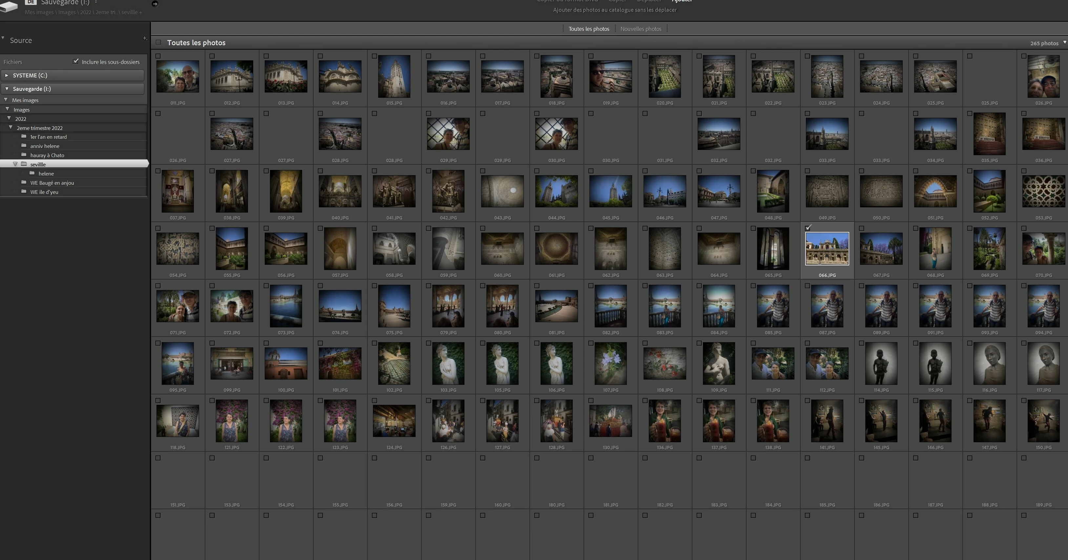Viewport: 1068px width, 560px height.
Task: Open the Sauvegarde (I:) source dropdown
Action: [x=96, y=3]
